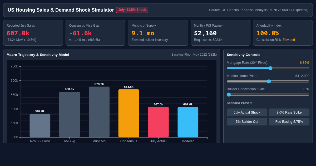The image size is (316, 166).
Task: Click the Cancellation Risk Elevated text
Action: point(276,40)
